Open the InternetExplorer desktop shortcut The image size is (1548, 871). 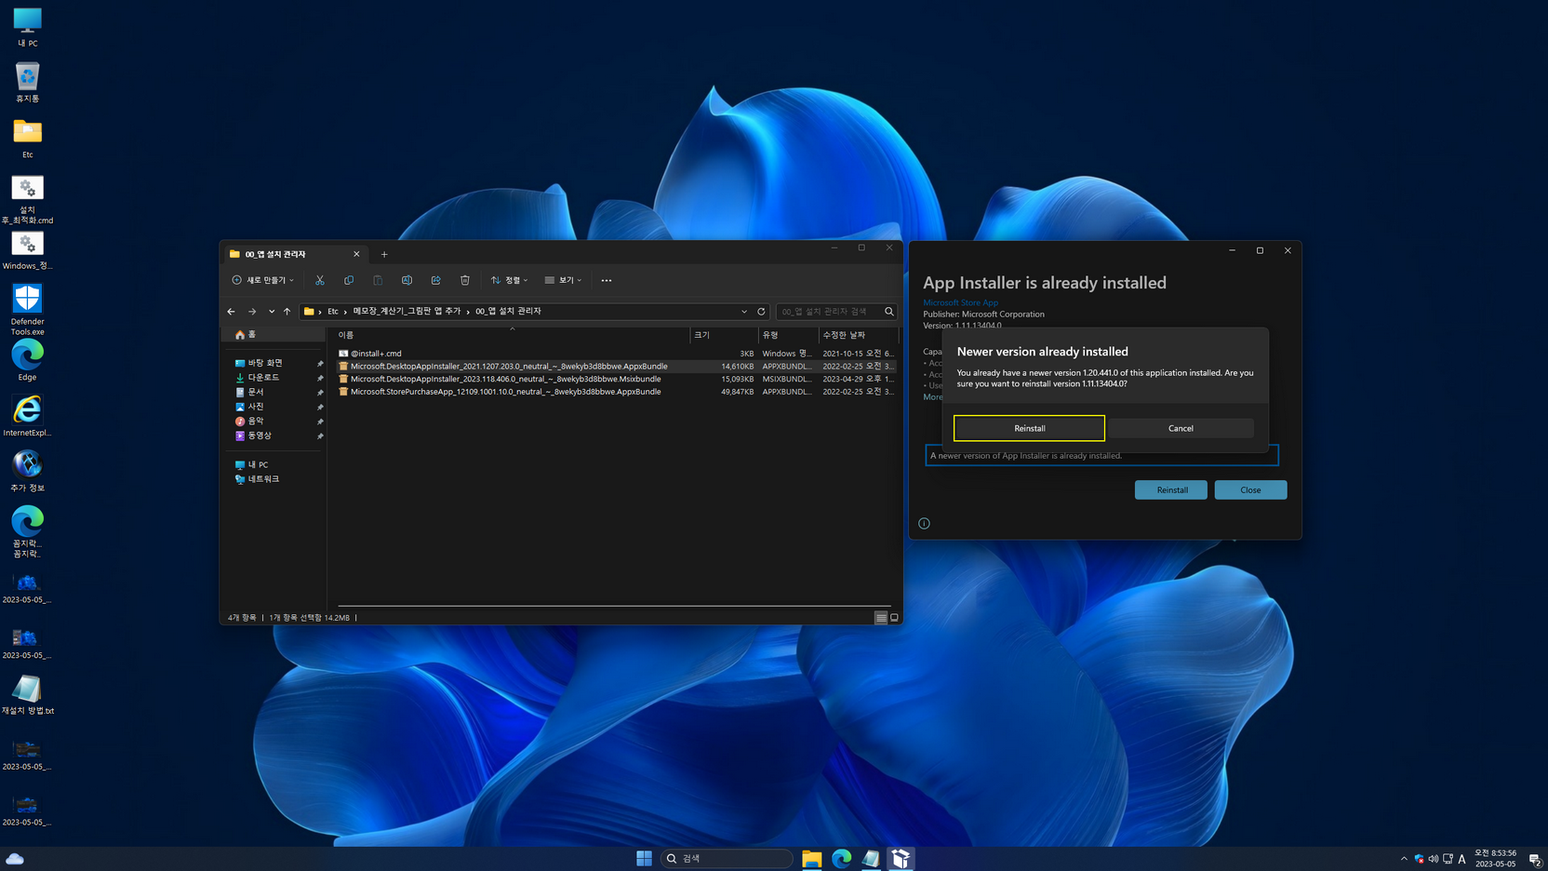click(27, 416)
